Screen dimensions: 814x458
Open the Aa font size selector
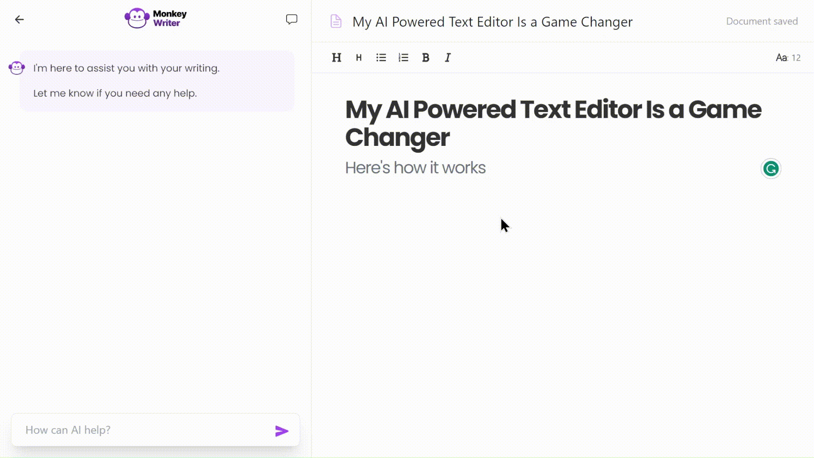tap(788, 58)
